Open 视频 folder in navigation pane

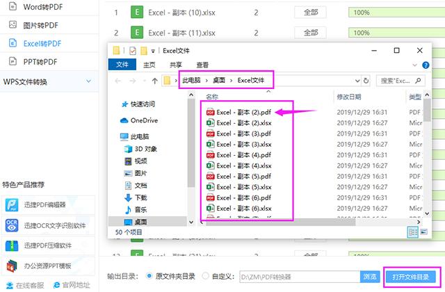click(136, 161)
